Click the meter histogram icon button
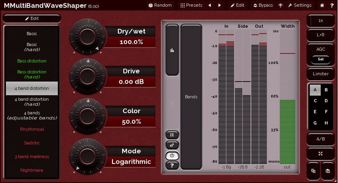This screenshot has width=338, height=183. (x=172, y=50)
